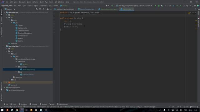Image resolution: width=200 pixels, height=112 pixels.
Task: Switch to Chrome in the taskbar
Action: [17, 110]
